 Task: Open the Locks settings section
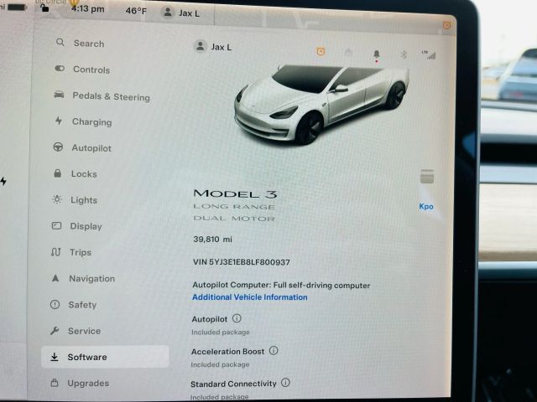click(x=75, y=173)
